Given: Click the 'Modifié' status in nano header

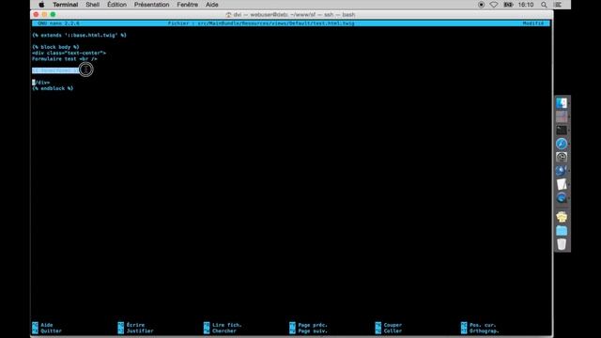Looking at the screenshot, I should point(533,23).
